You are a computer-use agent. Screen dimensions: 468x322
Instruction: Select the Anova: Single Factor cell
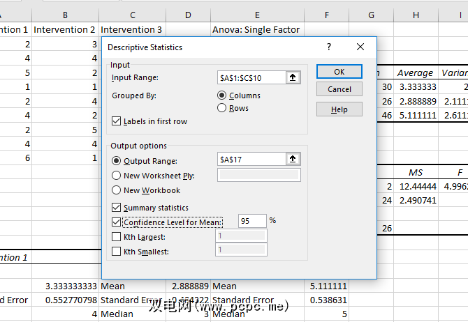(x=257, y=29)
